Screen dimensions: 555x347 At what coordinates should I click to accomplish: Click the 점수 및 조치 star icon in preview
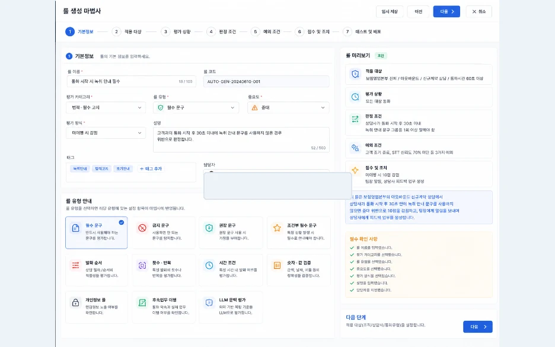point(355,171)
